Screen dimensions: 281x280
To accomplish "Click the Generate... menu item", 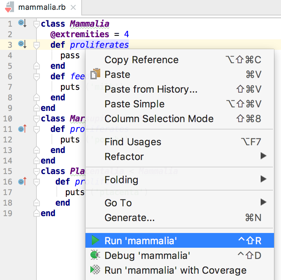I will [x=130, y=218].
